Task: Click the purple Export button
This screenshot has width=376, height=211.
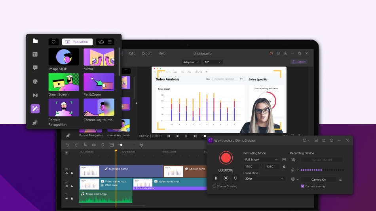Action: [x=299, y=62]
